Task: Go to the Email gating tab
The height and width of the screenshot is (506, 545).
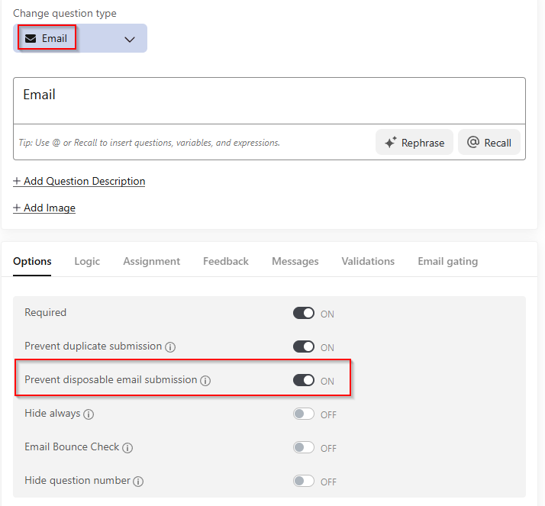Action: pyautogui.click(x=447, y=261)
